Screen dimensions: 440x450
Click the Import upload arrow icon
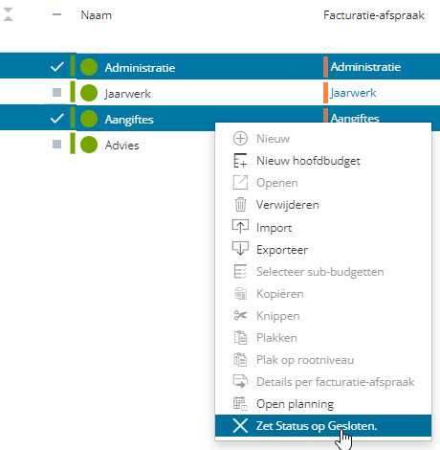[x=240, y=227]
